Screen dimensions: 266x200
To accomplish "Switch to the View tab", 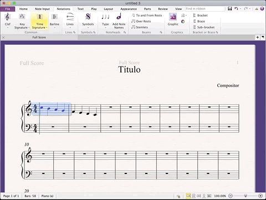I will pos(178,9).
